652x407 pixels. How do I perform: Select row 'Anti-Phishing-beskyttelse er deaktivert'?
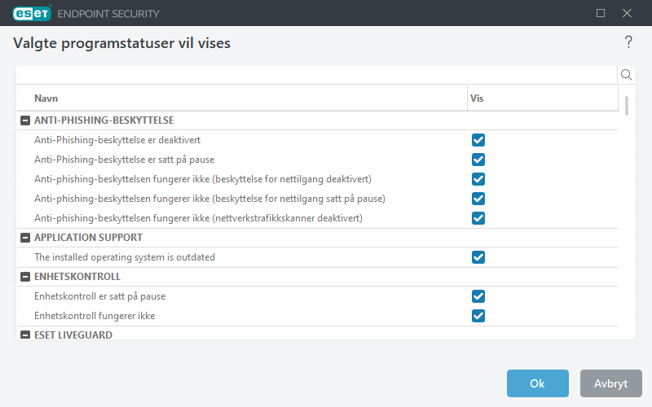pos(318,140)
